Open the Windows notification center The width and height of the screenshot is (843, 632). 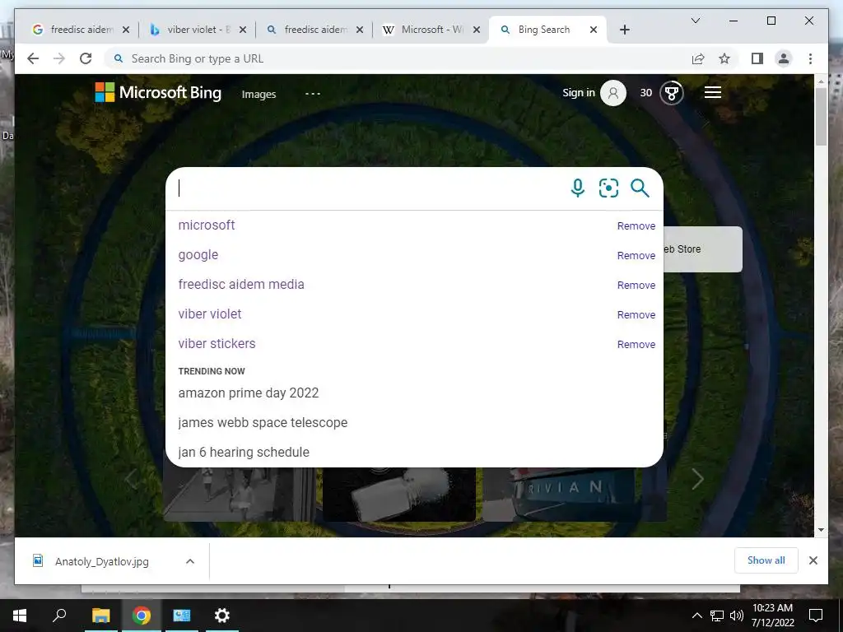pos(816,616)
